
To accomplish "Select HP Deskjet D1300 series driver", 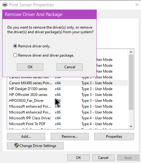I will [68, 89].
